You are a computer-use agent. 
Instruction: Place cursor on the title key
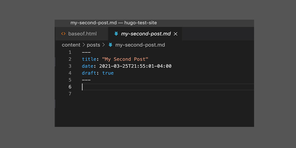click(89, 59)
